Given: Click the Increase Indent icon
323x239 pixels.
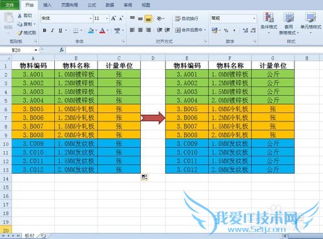Looking at the screenshot, I should (167, 30).
